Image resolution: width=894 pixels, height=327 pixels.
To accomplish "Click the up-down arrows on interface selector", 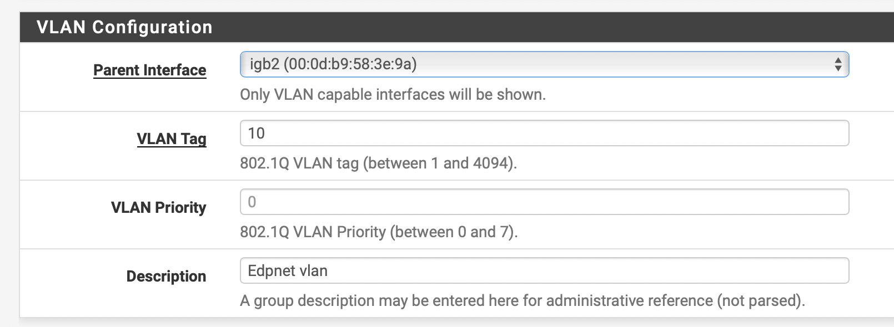I will [x=838, y=65].
